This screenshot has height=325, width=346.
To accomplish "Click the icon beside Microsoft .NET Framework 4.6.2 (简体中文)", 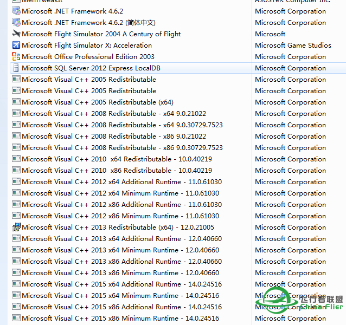I will (x=16, y=22).
